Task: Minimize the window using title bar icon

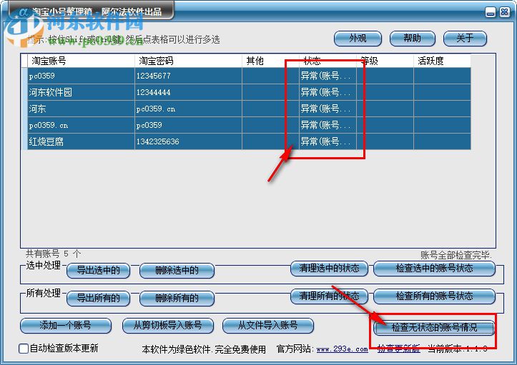Action: (x=491, y=13)
